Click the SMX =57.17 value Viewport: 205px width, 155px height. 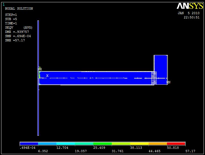click(15, 40)
